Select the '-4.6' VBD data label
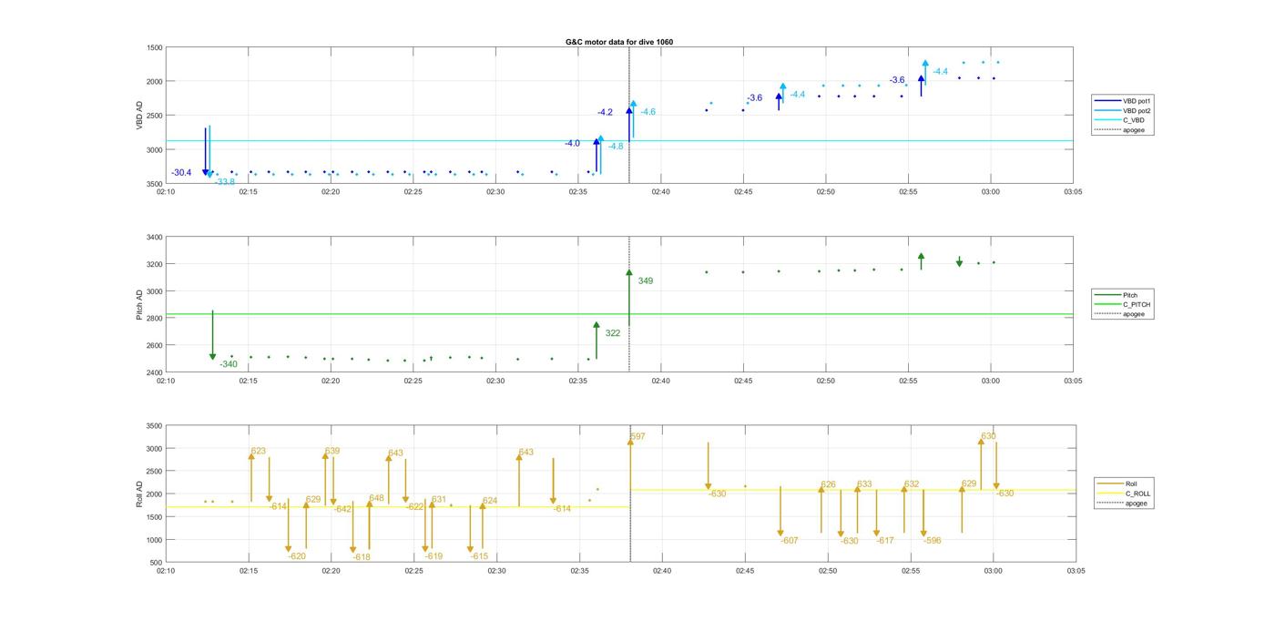The height and width of the screenshot is (631, 1275). 648,112
